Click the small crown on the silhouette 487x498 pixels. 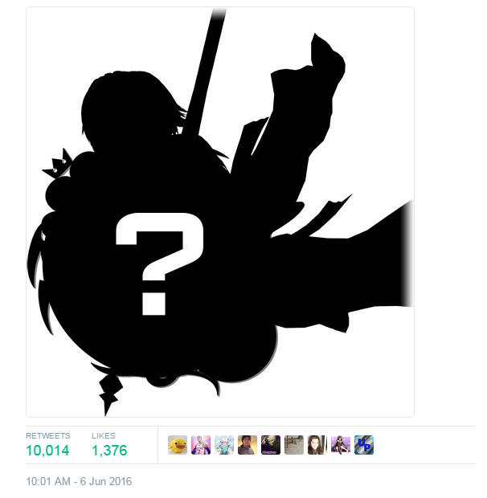point(57,163)
